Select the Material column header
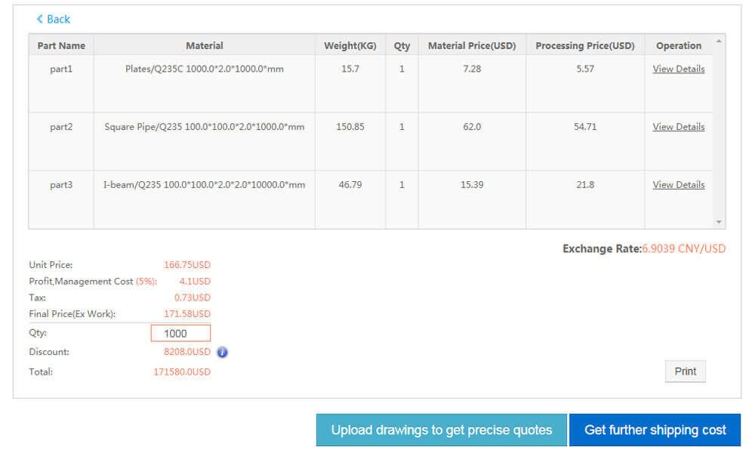Viewport: 755px width, 453px height. [x=204, y=45]
